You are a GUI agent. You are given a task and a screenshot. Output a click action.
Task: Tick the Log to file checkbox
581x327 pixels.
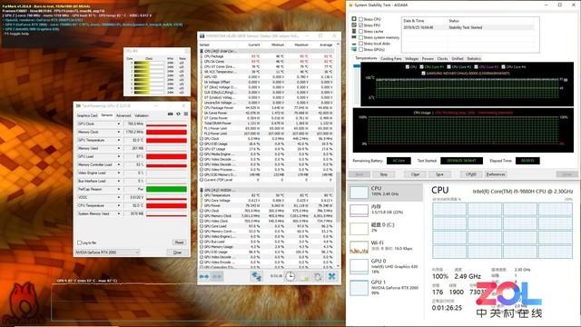[x=79, y=243]
